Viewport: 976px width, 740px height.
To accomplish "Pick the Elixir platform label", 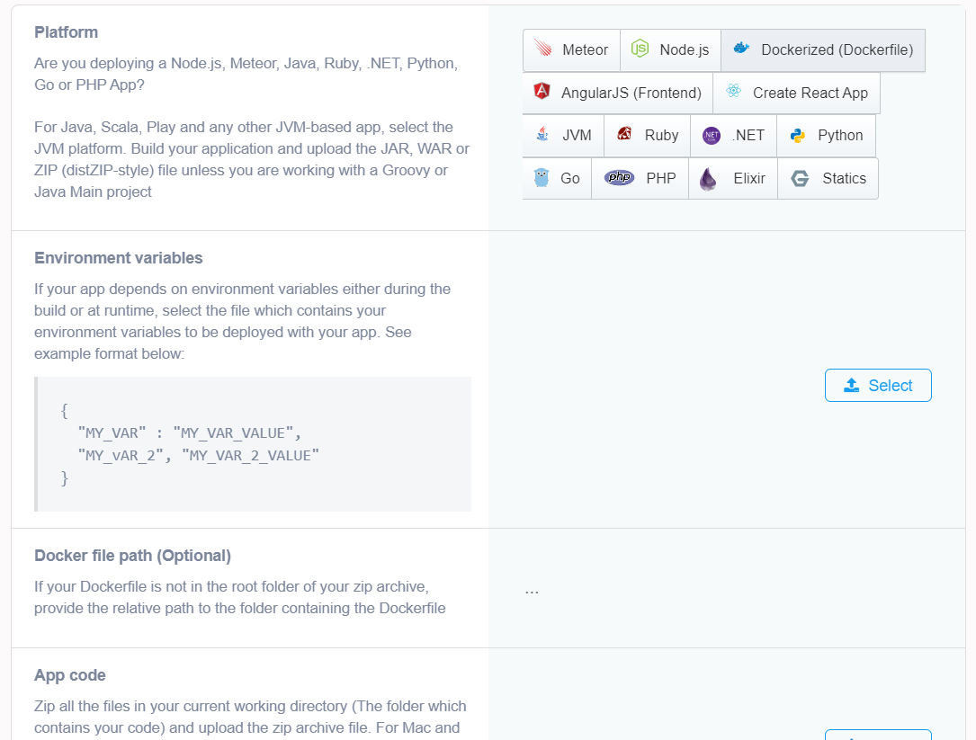I will 749,178.
